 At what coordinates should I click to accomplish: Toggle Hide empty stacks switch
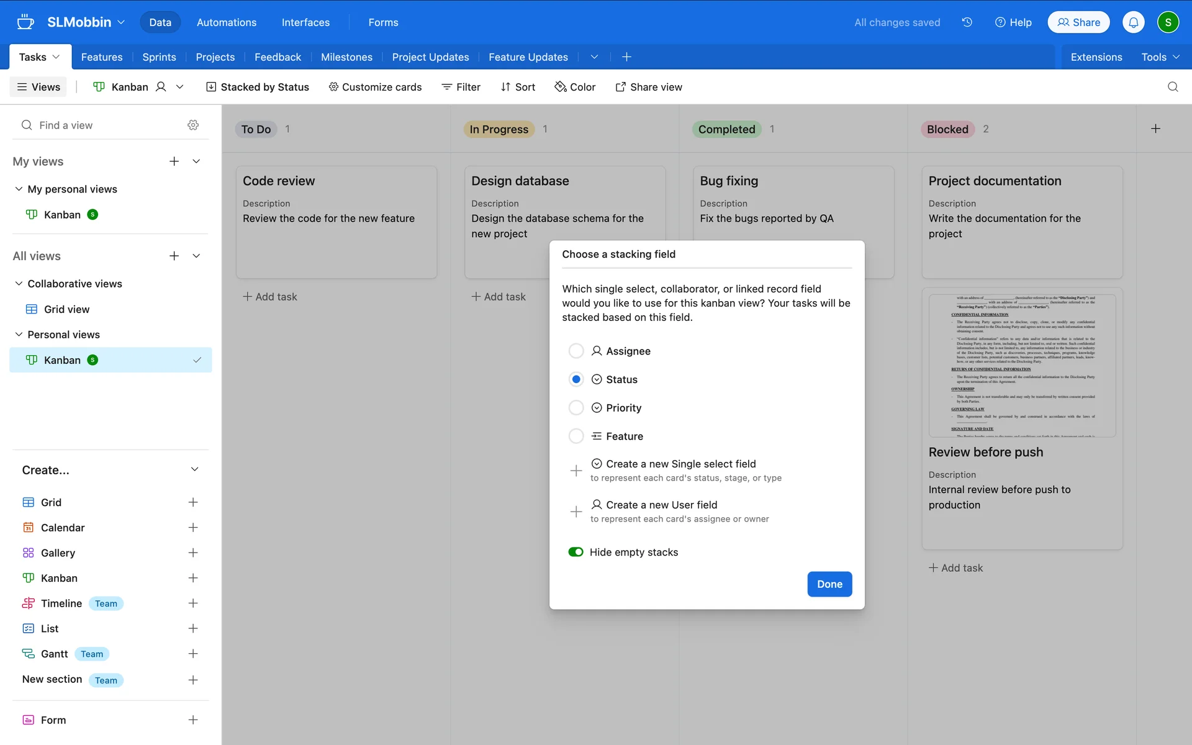pyautogui.click(x=576, y=552)
